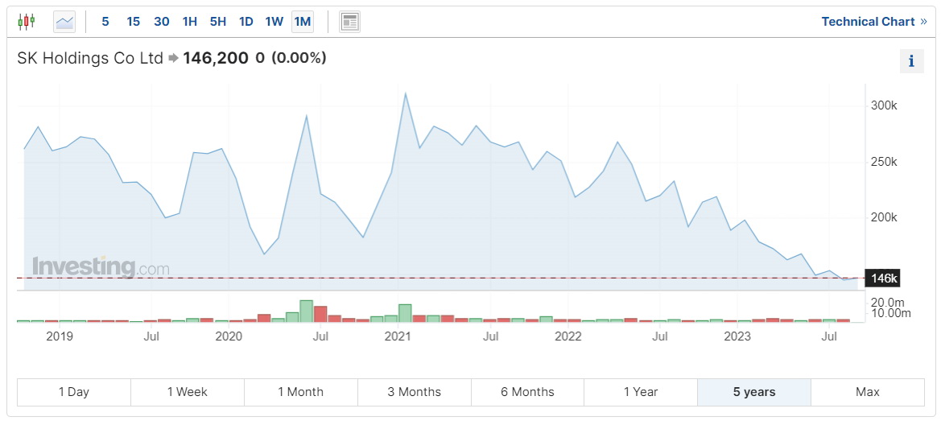
Task: Click the tallest green volume bar
Action: (306, 311)
